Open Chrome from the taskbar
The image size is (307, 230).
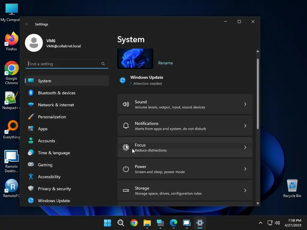(x=134, y=223)
